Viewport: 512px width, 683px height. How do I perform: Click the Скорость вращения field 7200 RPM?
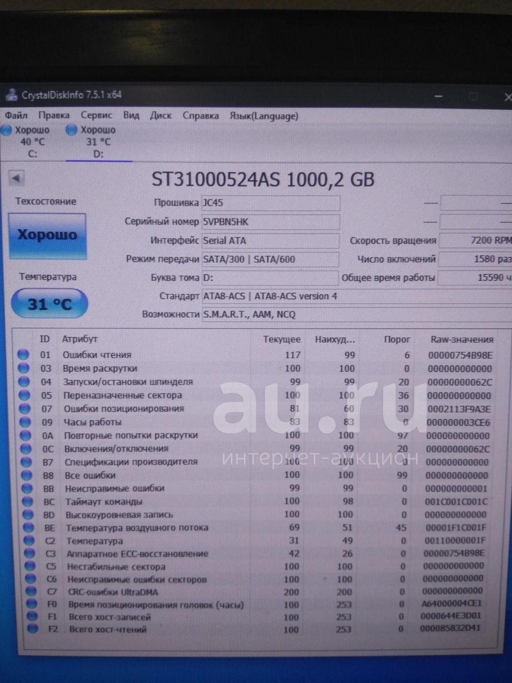tap(475, 240)
